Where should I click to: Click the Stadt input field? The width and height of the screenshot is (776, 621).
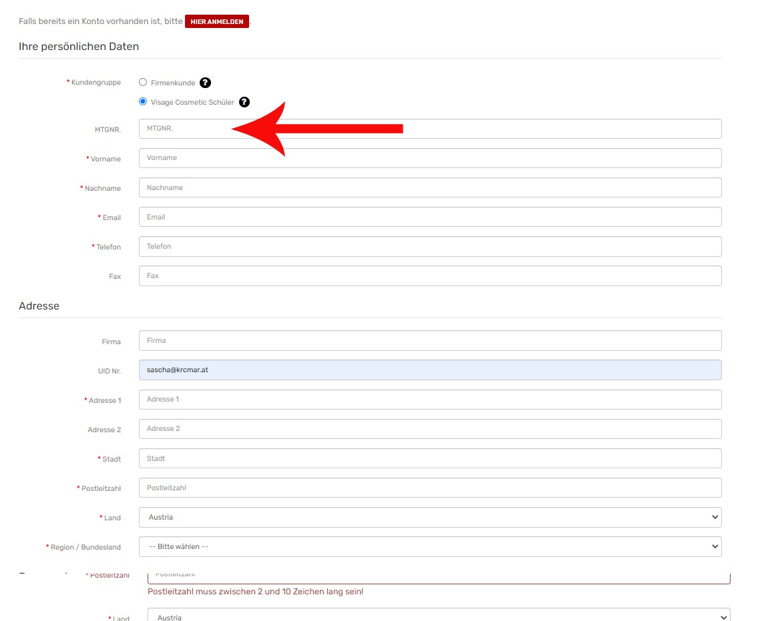pos(429,458)
